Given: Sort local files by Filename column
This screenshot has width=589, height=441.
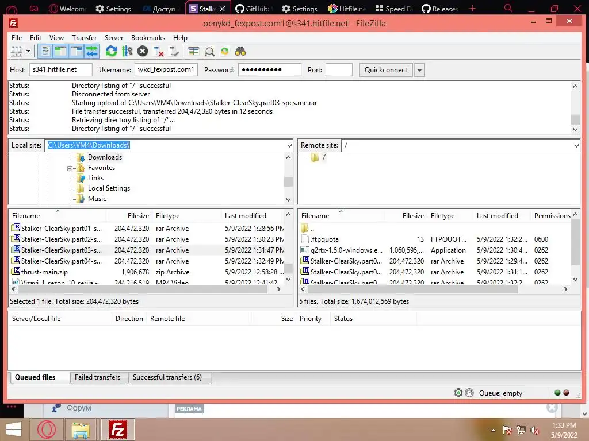Looking at the screenshot, I should pyautogui.click(x=57, y=216).
